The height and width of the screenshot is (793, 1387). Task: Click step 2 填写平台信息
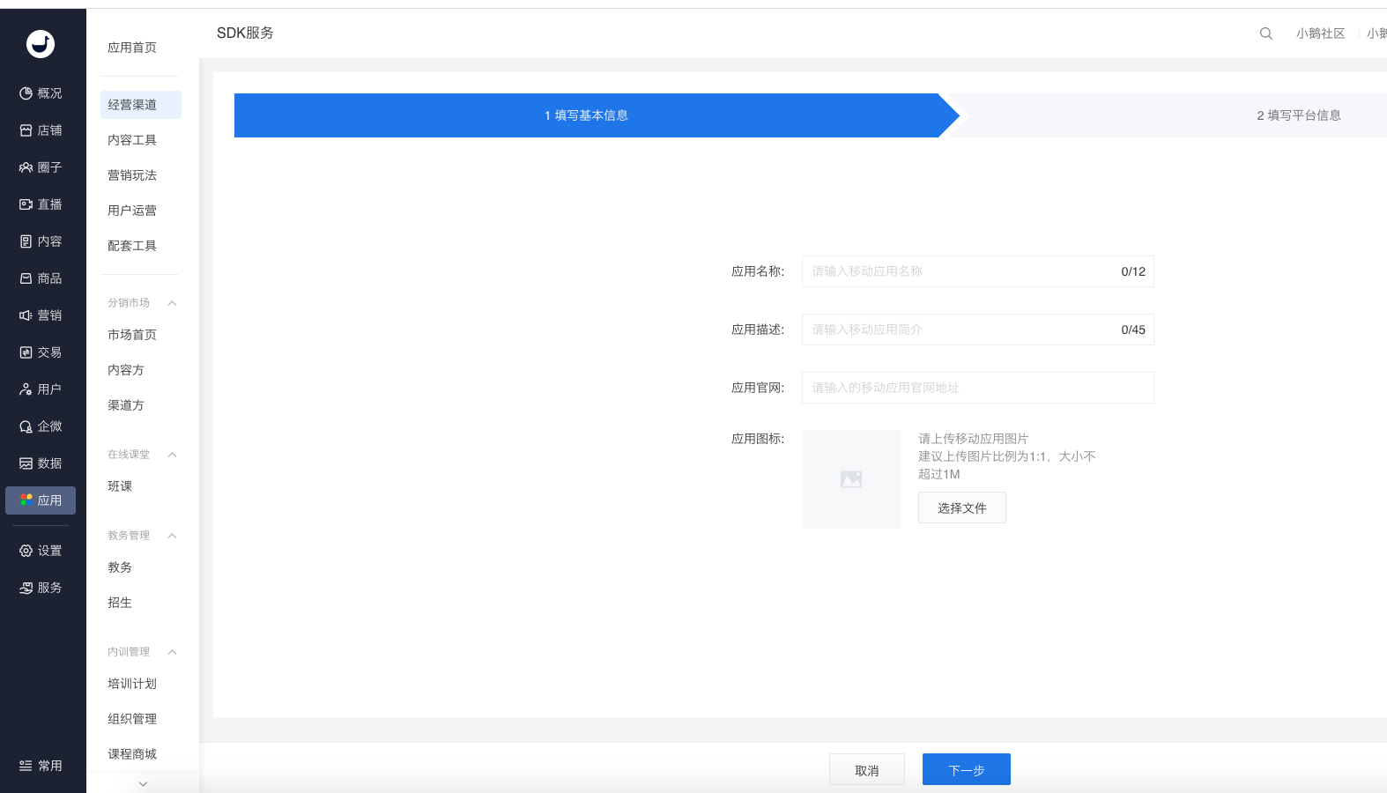1299,115
